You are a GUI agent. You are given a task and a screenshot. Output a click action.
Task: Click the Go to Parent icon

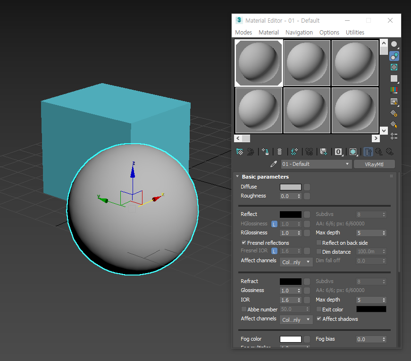click(379, 152)
